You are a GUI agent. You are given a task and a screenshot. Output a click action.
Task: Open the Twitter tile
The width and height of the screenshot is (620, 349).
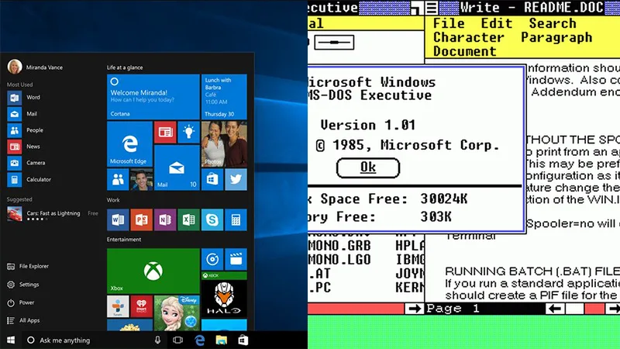pyautogui.click(x=236, y=180)
